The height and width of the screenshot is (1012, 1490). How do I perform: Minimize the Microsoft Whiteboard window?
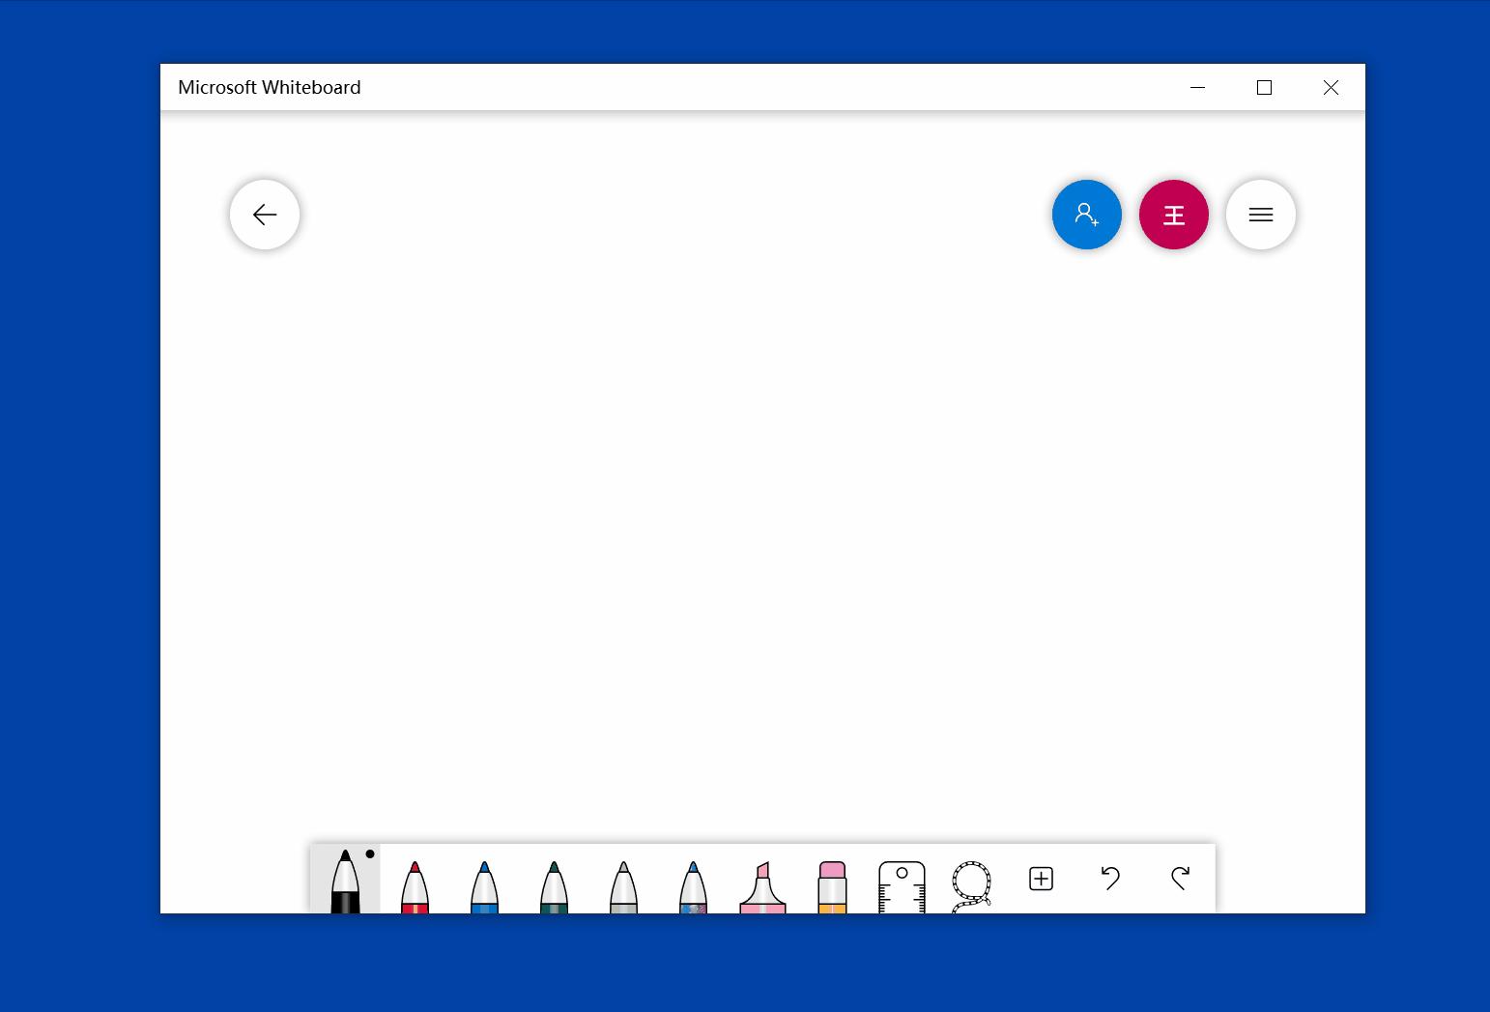point(1198,87)
